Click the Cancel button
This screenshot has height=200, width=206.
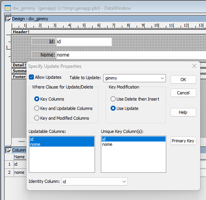[183, 93]
